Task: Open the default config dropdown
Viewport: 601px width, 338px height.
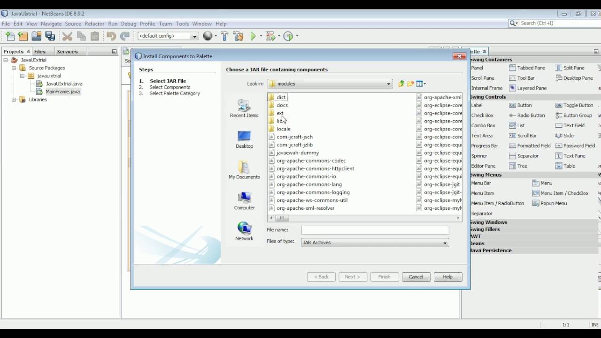Action: tap(194, 36)
